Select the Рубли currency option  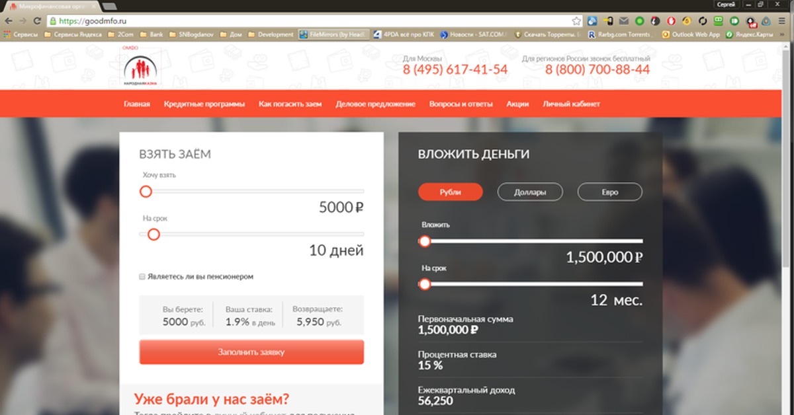pos(450,192)
